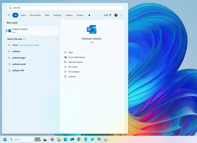The width and height of the screenshot is (197, 143).
Task: Open Terminal from the taskbar
Action: (x=72, y=139)
